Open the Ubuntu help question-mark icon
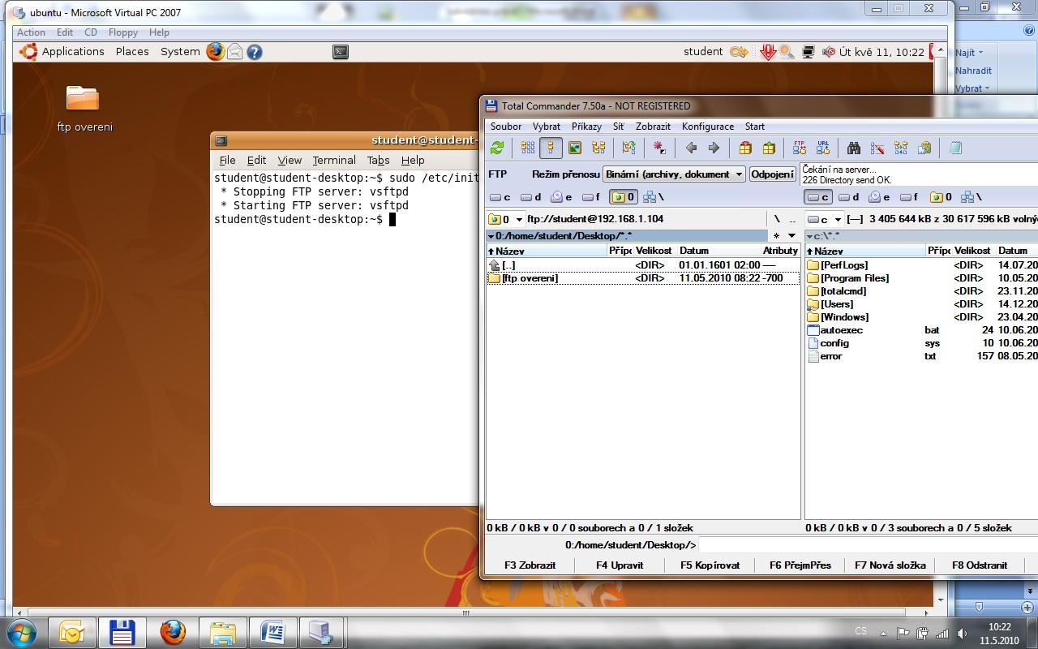The height and width of the screenshot is (649, 1038). [255, 51]
